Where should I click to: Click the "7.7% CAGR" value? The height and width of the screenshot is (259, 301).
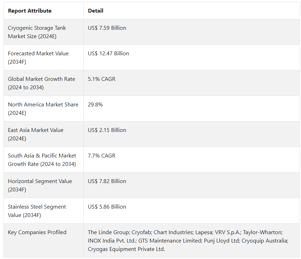pos(102,156)
